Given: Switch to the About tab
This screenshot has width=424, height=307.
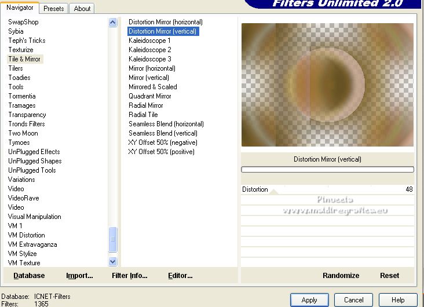Looking at the screenshot, I should [82, 9].
